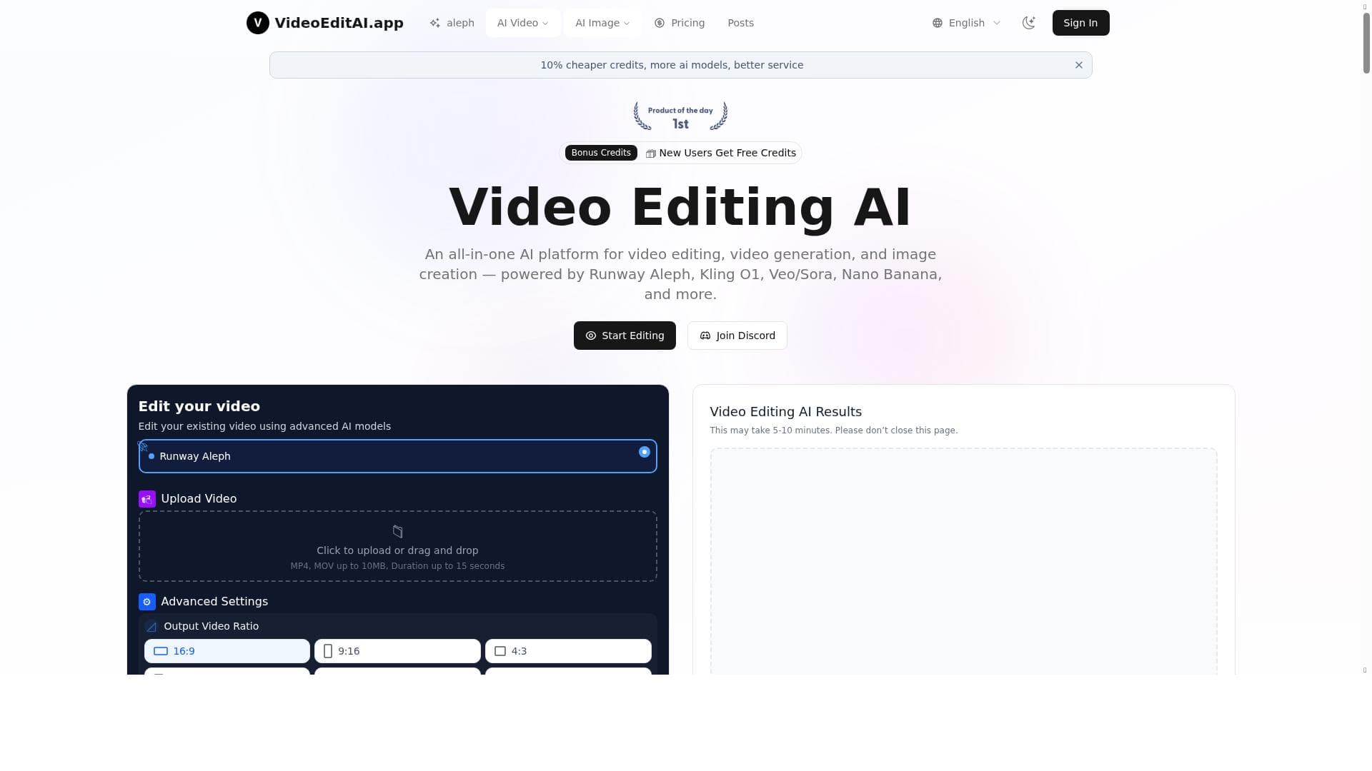Click the gift icon near free credits
The width and height of the screenshot is (1372, 771).
tap(650, 153)
